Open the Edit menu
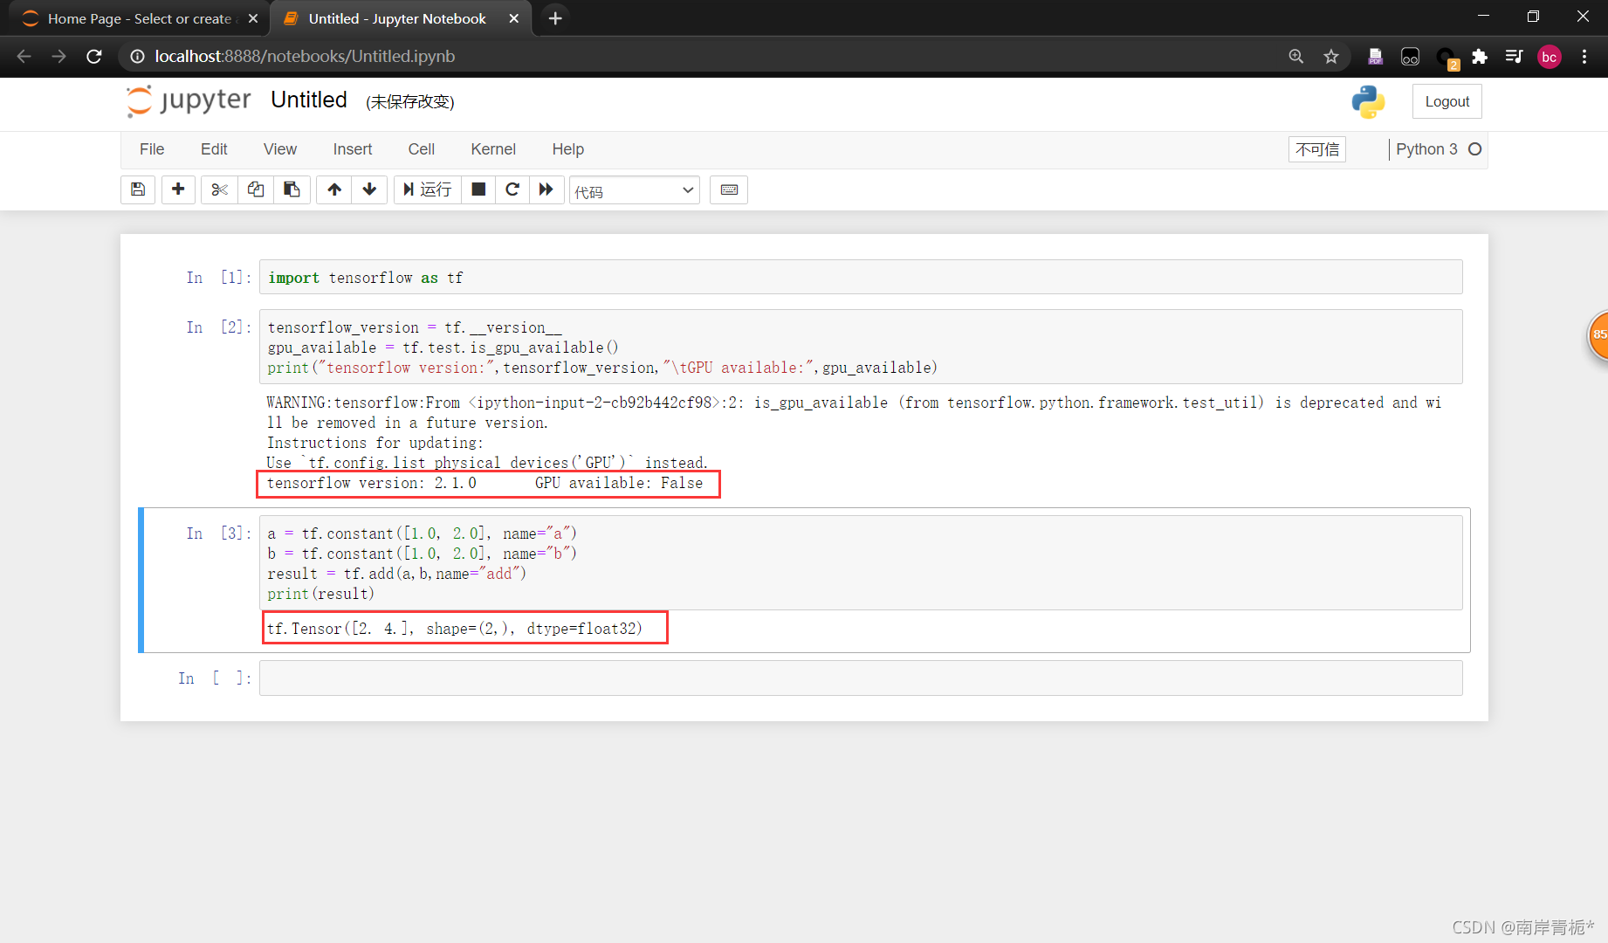1608x943 pixels. coord(214,149)
